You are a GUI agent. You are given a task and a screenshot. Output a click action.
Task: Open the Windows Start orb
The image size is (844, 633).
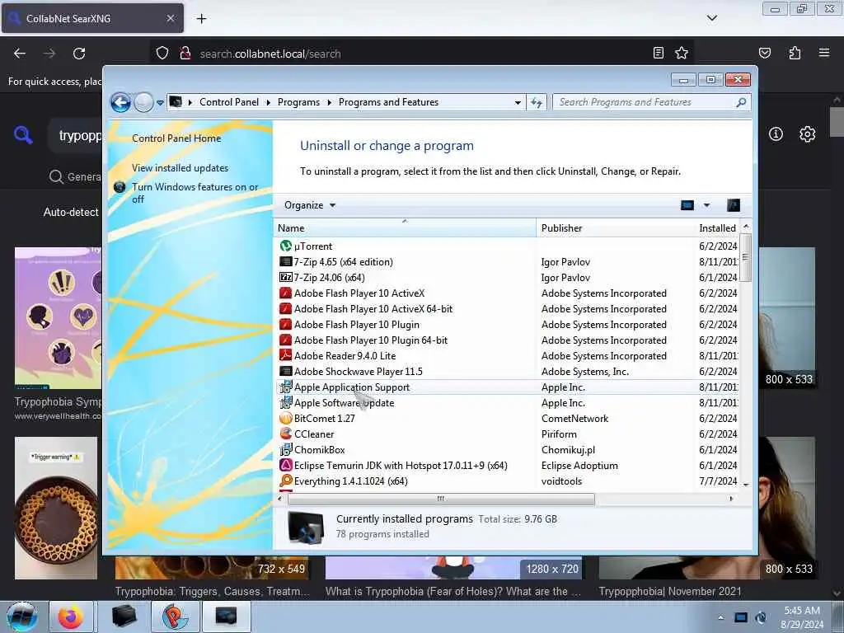22,617
